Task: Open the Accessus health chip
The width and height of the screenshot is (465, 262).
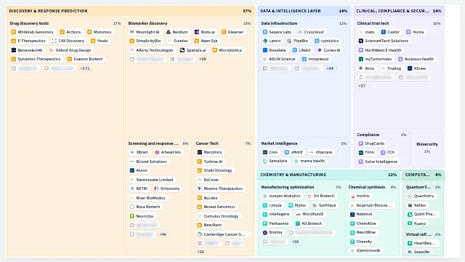Action: [x=416, y=59]
